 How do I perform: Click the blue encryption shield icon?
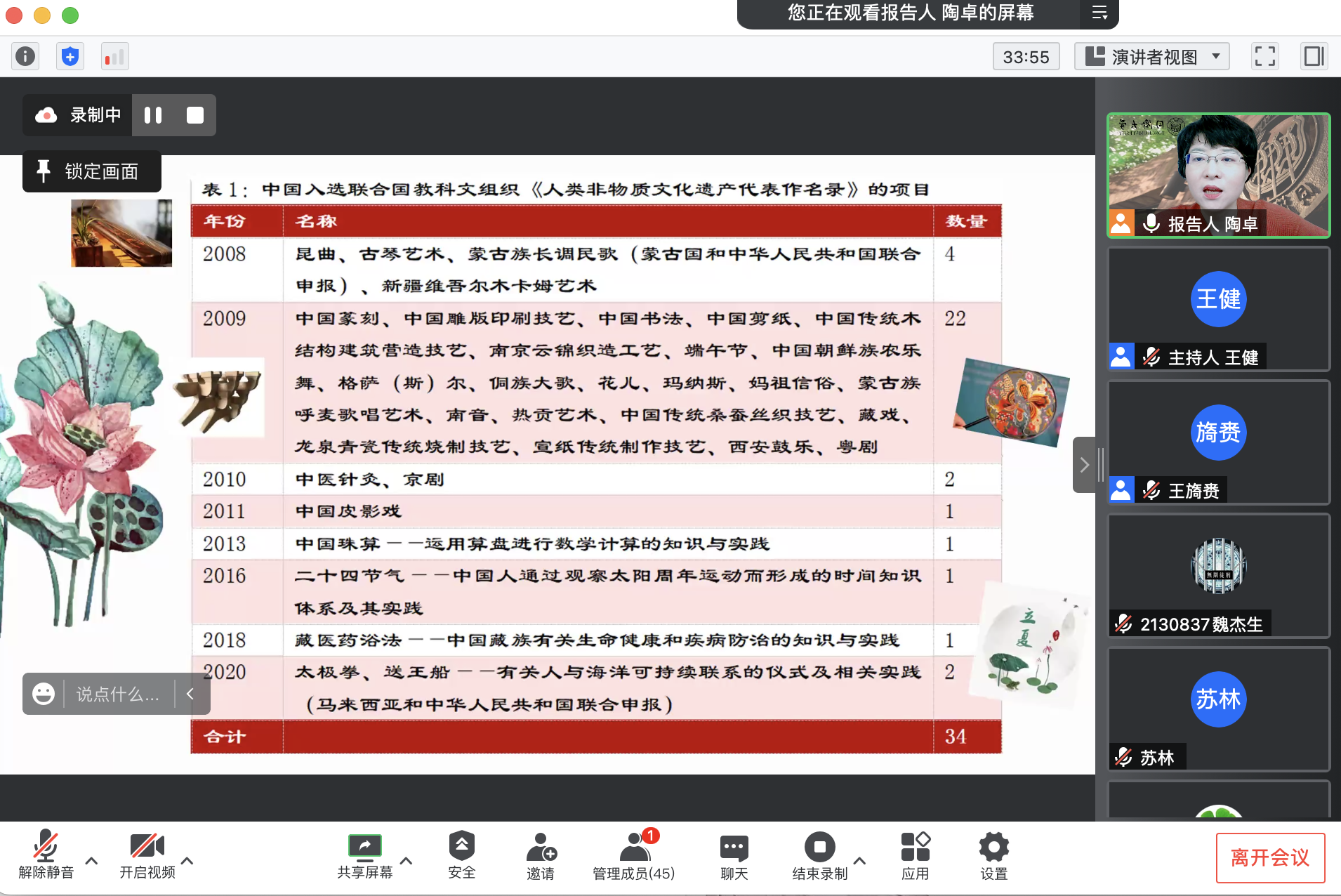[x=70, y=56]
